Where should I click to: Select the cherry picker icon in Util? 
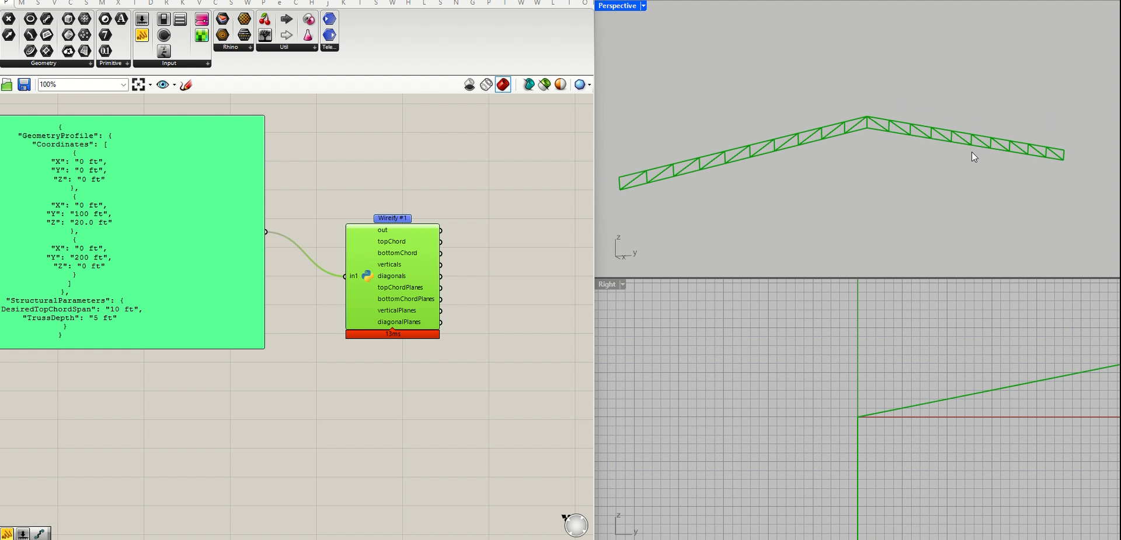265,19
